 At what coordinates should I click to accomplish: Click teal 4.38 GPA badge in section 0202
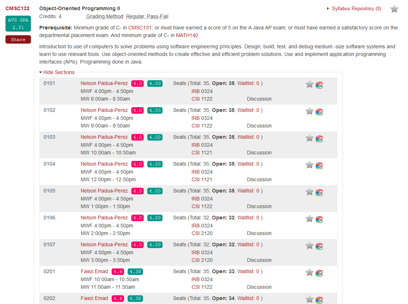[135, 299]
